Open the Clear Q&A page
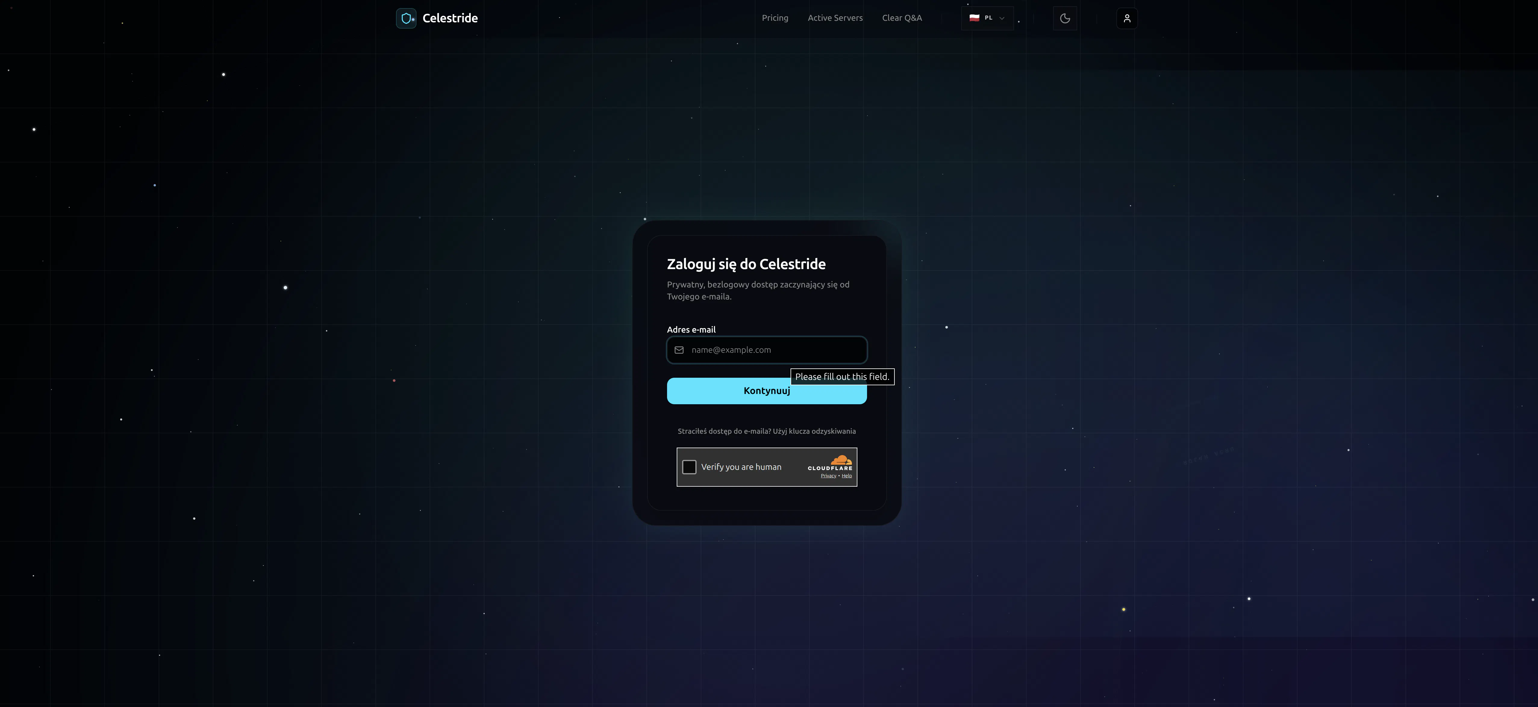The height and width of the screenshot is (707, 1538). click(902, 18)
